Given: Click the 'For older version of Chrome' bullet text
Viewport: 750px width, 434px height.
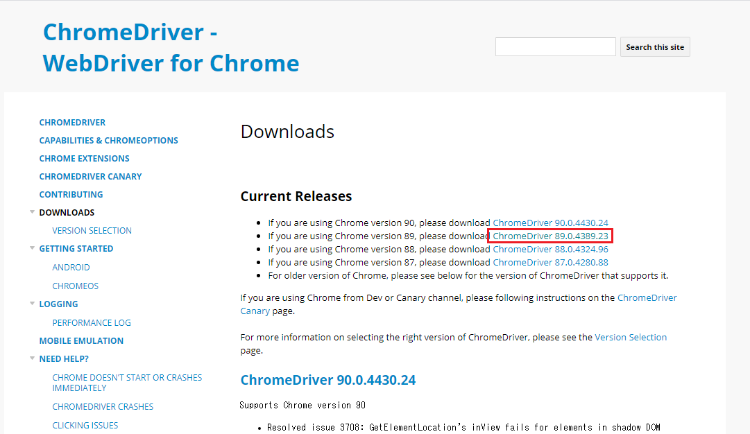Looking at the screenshot, I should coord(468,276).
